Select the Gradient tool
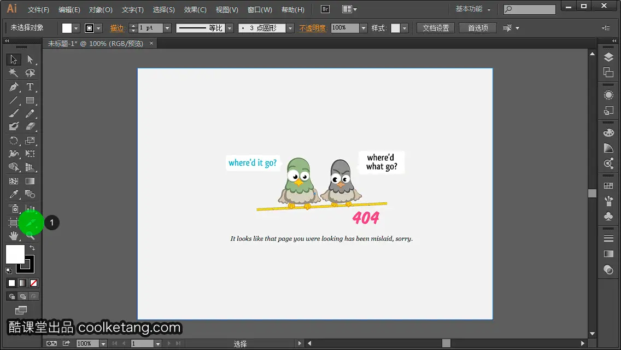Viewport: 621px width, 350px height. click(x=30, y=181)
